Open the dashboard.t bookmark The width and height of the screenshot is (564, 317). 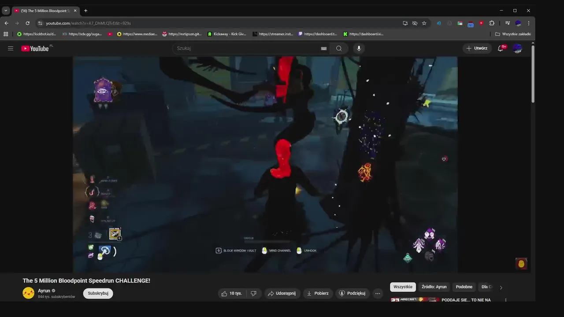318,34
